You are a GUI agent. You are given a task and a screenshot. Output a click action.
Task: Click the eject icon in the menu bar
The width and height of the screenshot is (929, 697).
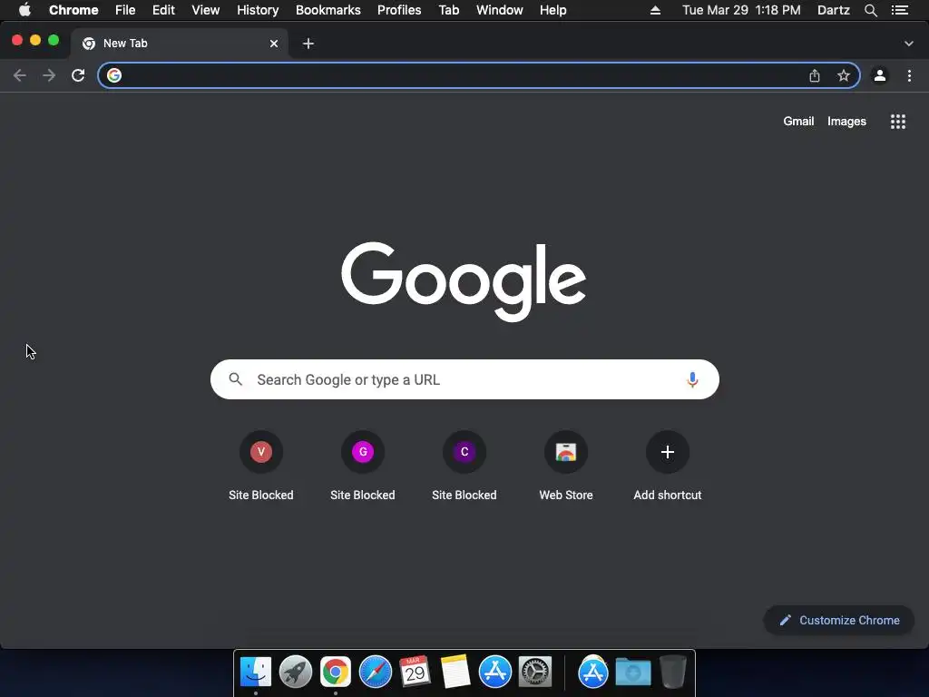coord(655,10)
